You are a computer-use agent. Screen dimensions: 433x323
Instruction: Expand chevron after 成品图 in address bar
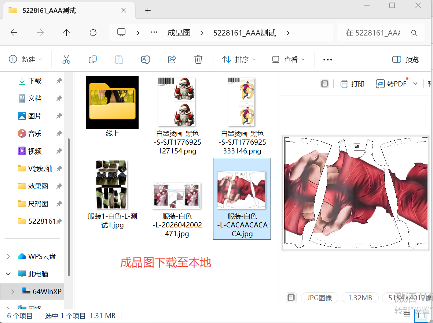(x=202, y=33)
